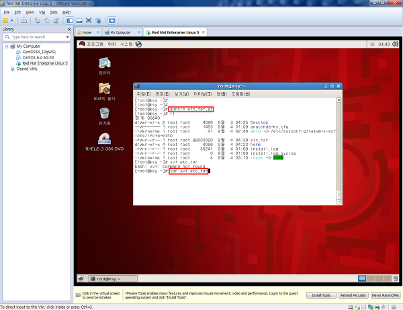Screen dimensions: 403x310
Task: Click the printer status bar icon
Action: click(x=377, y=307)
